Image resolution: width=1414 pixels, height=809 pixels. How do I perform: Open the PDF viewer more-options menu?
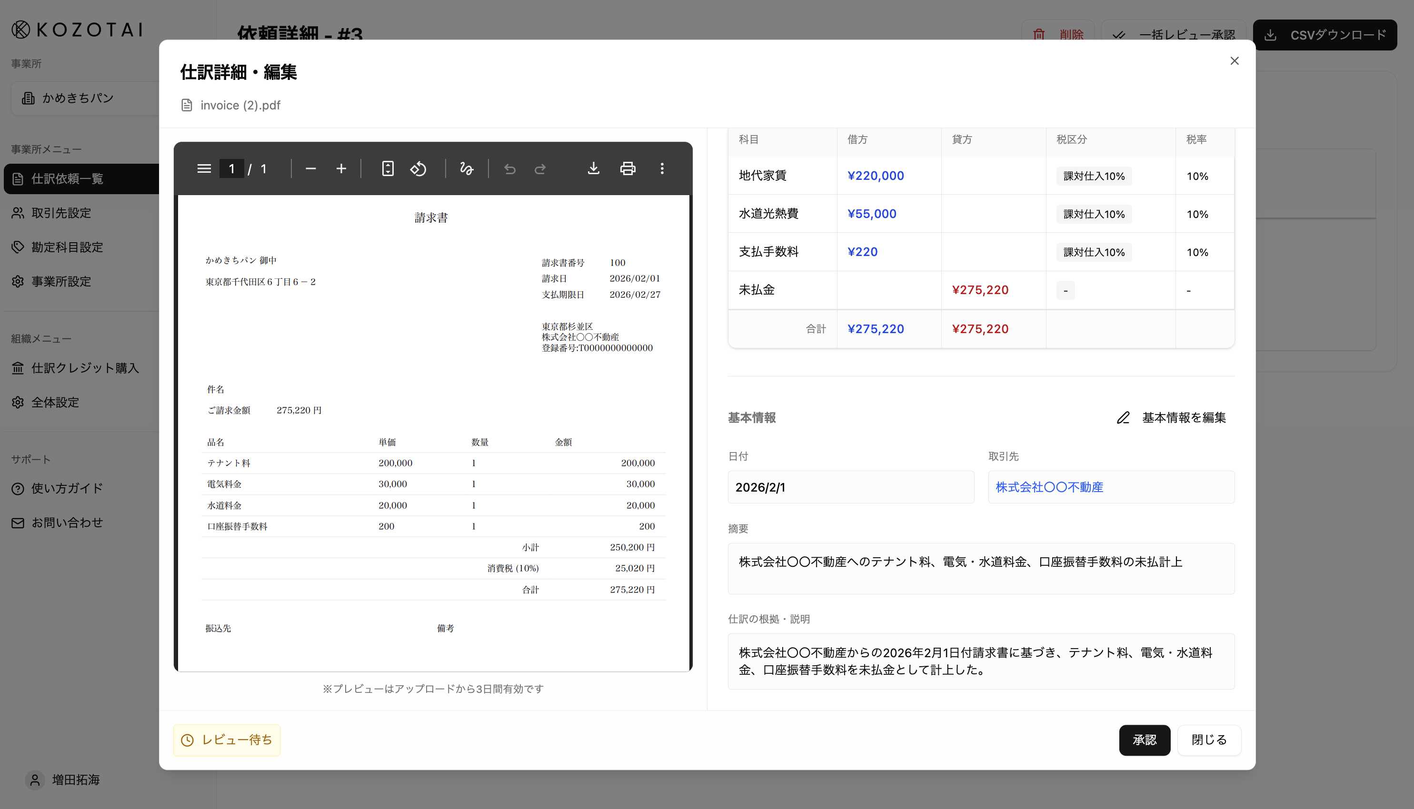click(662, 168)
